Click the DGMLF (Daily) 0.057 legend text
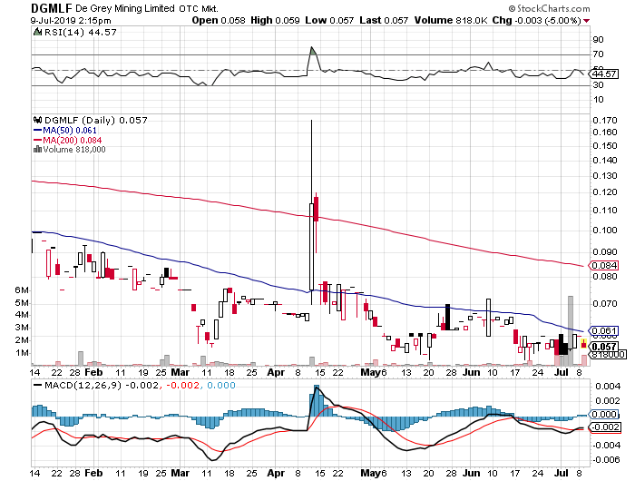 (95, 120)
